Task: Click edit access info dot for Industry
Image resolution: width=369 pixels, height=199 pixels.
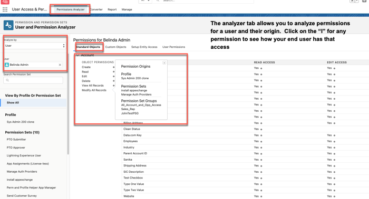Action: point(334,148)
